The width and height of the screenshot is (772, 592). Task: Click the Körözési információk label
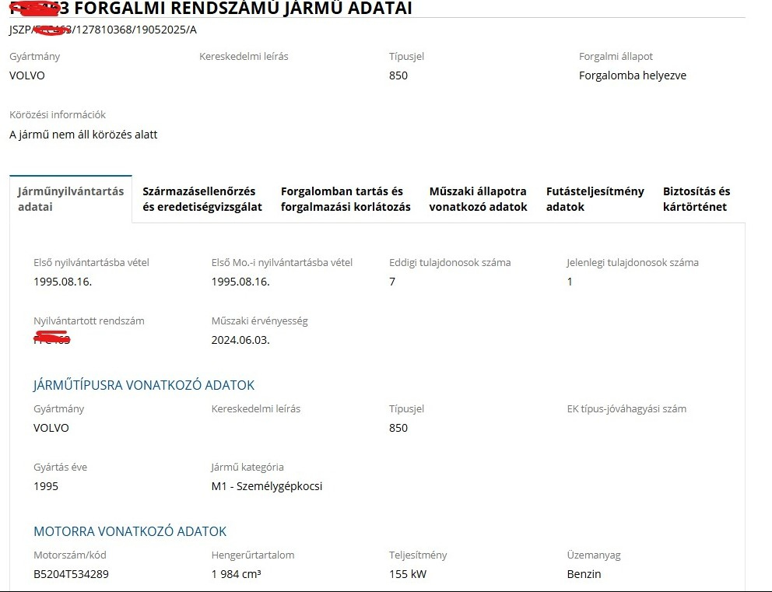pyautogui.click(x=58, y=114)
